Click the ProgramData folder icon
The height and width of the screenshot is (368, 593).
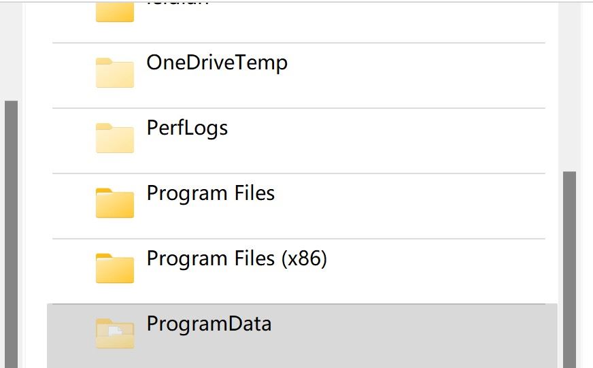tap(114, 333)
